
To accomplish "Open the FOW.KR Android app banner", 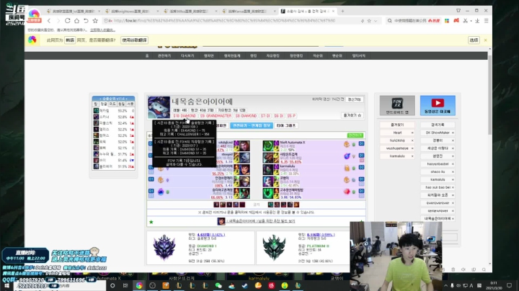I will click(397, 105).
